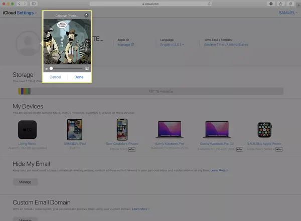This screenshot has height=221, width=301.
Task: Click Safari's back navigation arrow
Action: pos(19,4)
